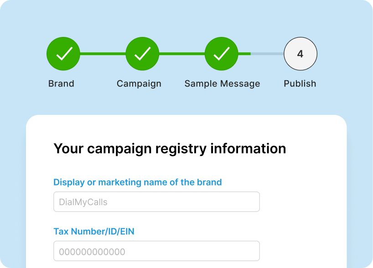Click the 'Your campaign registry information' heading

point(170,149)
